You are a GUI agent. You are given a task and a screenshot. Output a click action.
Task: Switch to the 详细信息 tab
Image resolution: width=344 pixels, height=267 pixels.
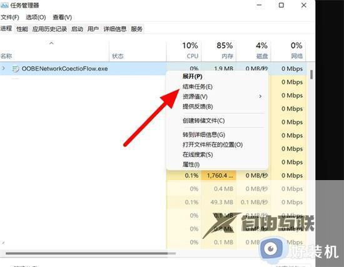(115, 29)
